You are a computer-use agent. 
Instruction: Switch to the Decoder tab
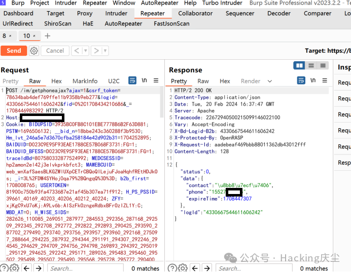coord(279,13)
